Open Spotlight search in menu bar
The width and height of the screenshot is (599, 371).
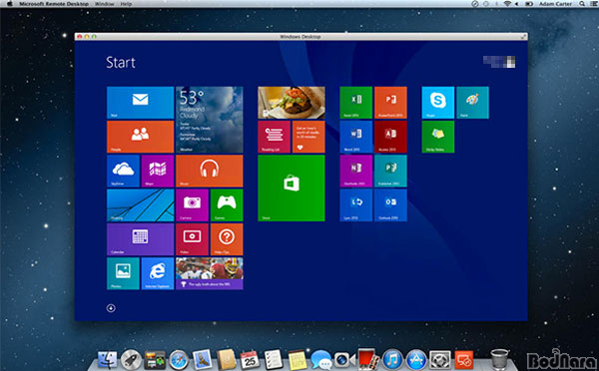(582, 4)
